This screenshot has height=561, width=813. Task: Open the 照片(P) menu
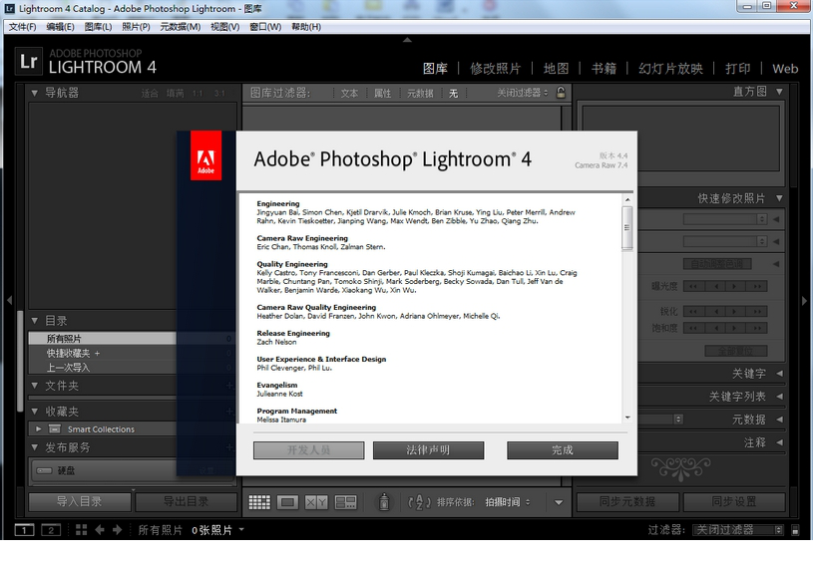[x=136, y=27]
